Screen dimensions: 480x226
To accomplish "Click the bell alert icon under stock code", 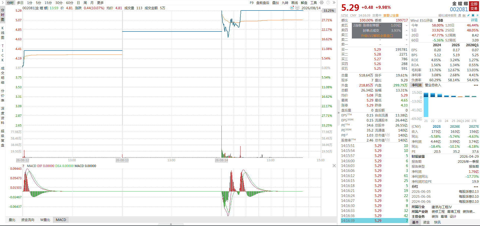I will point(473,15).
